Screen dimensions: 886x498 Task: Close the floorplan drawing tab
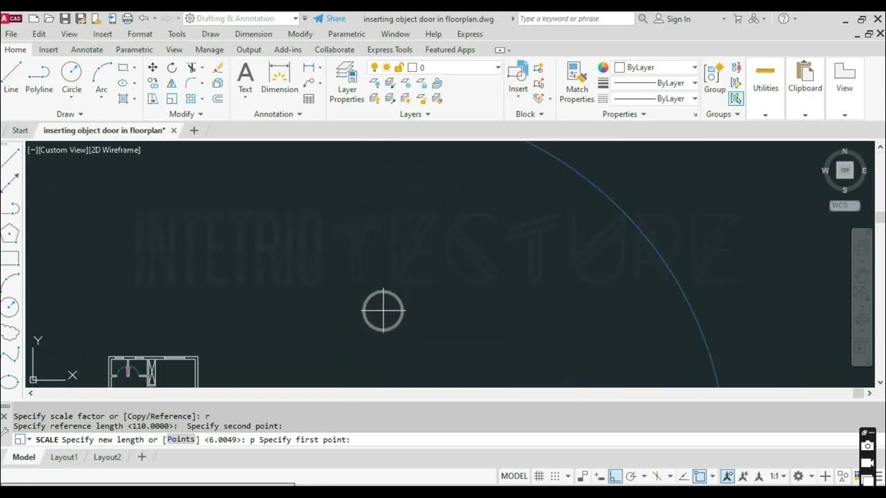pyautogui.click(x=174, y=130)
